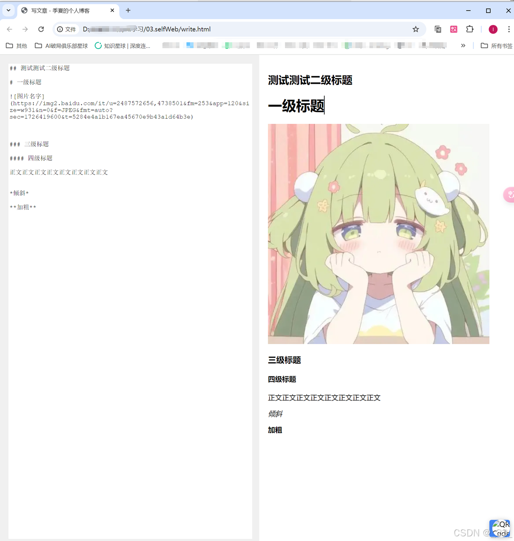Click the pink floating translate tab on right edge
The height and width of the screenshot is (541, 514).
[510, 194]
